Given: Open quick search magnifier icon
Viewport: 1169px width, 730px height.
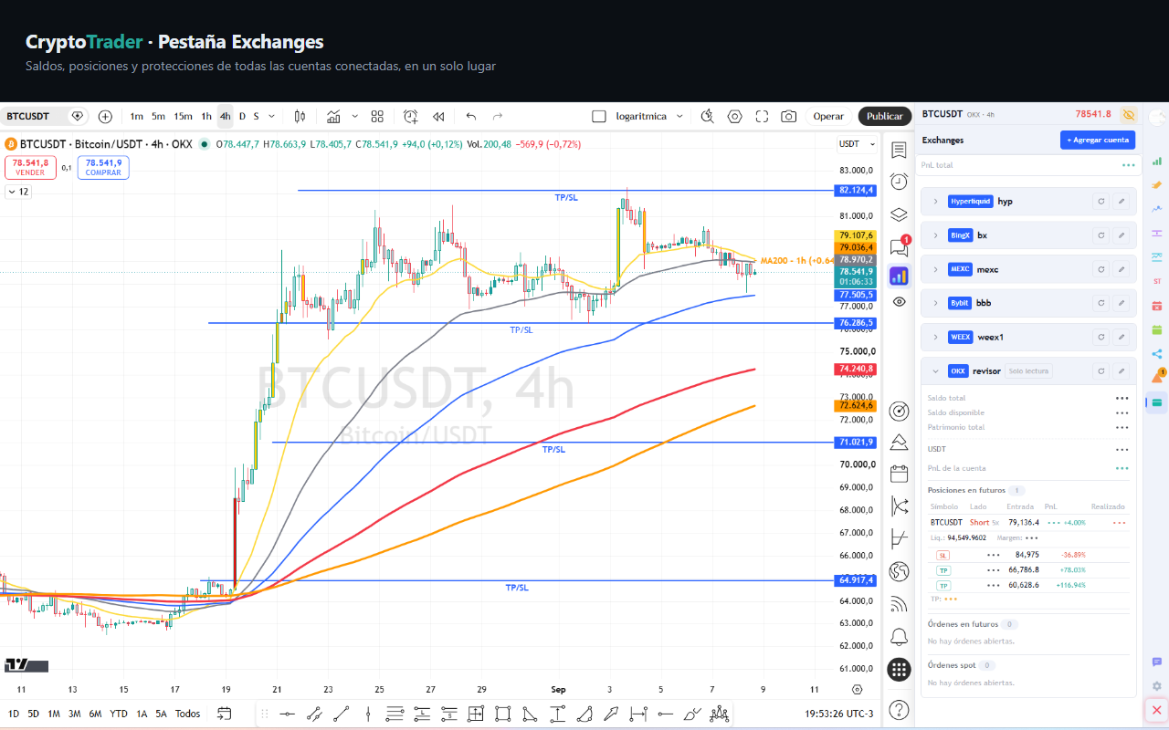Looking at the screenshot, I should (x=707, y=116).
